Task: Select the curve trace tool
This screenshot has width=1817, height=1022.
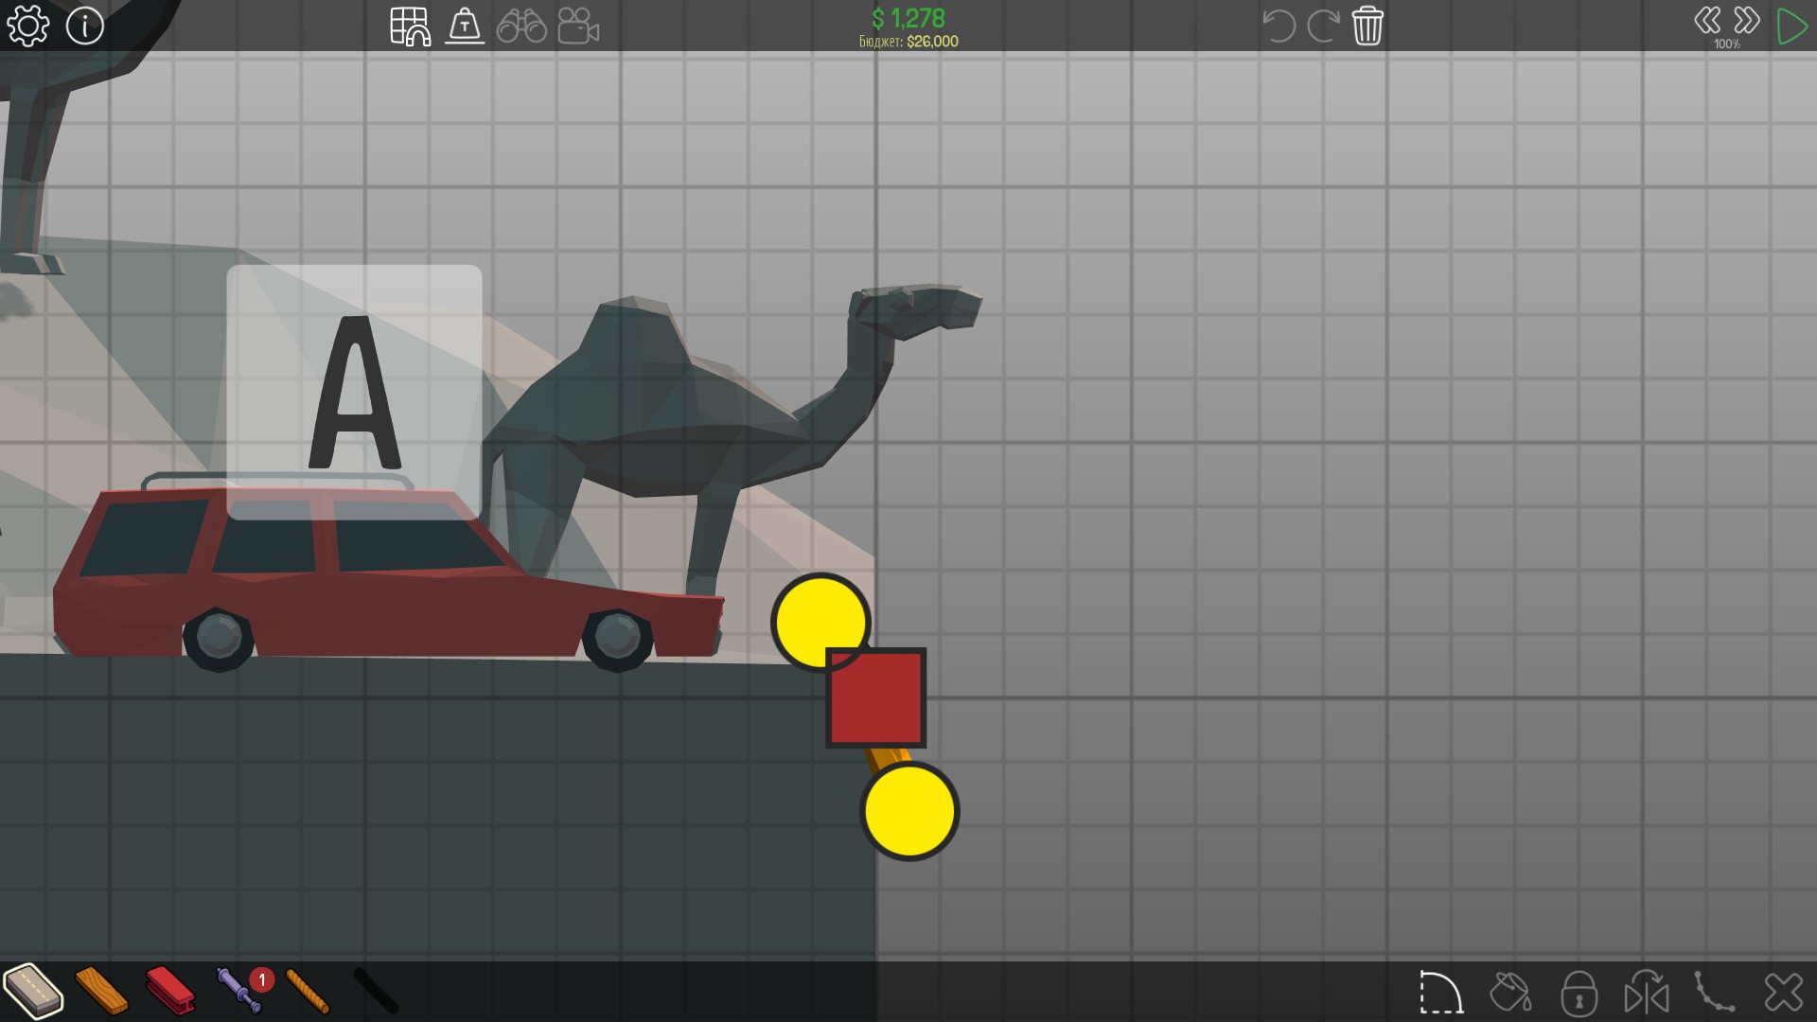Action: tap(1715, 993)
